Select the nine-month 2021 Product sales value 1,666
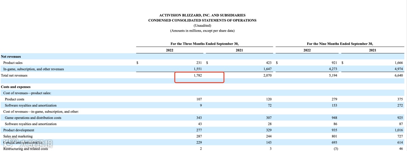Image resolution: width=407 pixels, height=151 pixels. click(398, 63)
